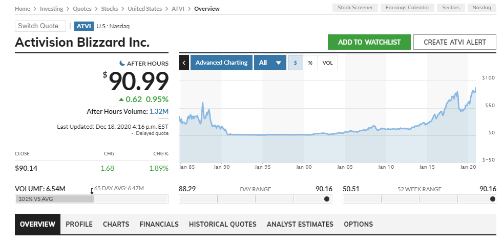
Task: Switch to the Historical Quotes tab
Action: 222,224
